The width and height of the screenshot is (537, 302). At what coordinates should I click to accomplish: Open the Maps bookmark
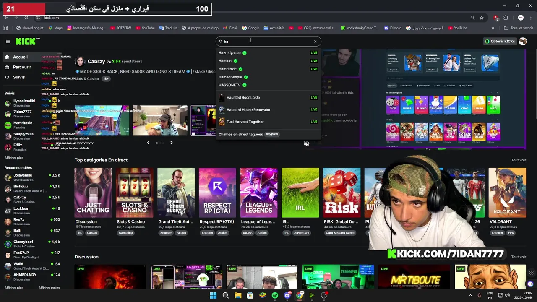(55, 28)
